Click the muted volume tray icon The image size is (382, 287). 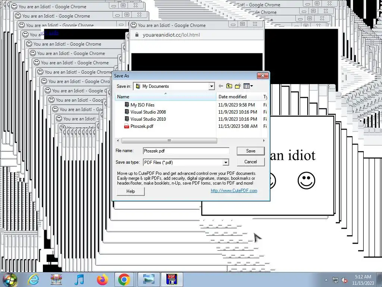[344, 280]
